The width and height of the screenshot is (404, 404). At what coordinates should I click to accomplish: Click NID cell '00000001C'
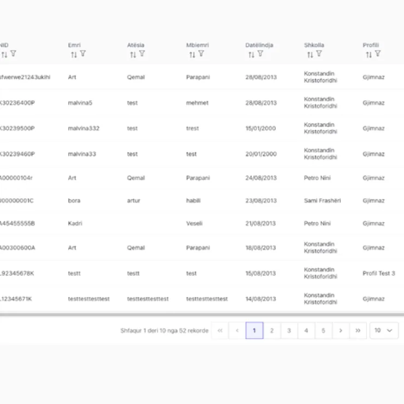tap(17, 200)
